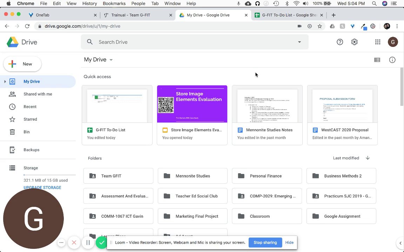Expand My Drive tree in sidebar
The height and width of the screenshot is (252, 404).
click(5, 82)
